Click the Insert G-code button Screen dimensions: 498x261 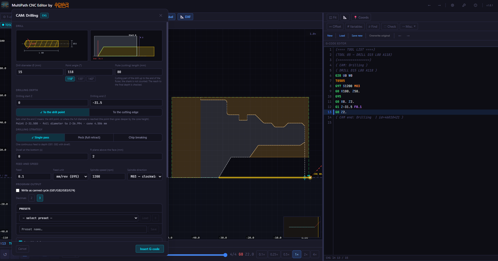150,249
